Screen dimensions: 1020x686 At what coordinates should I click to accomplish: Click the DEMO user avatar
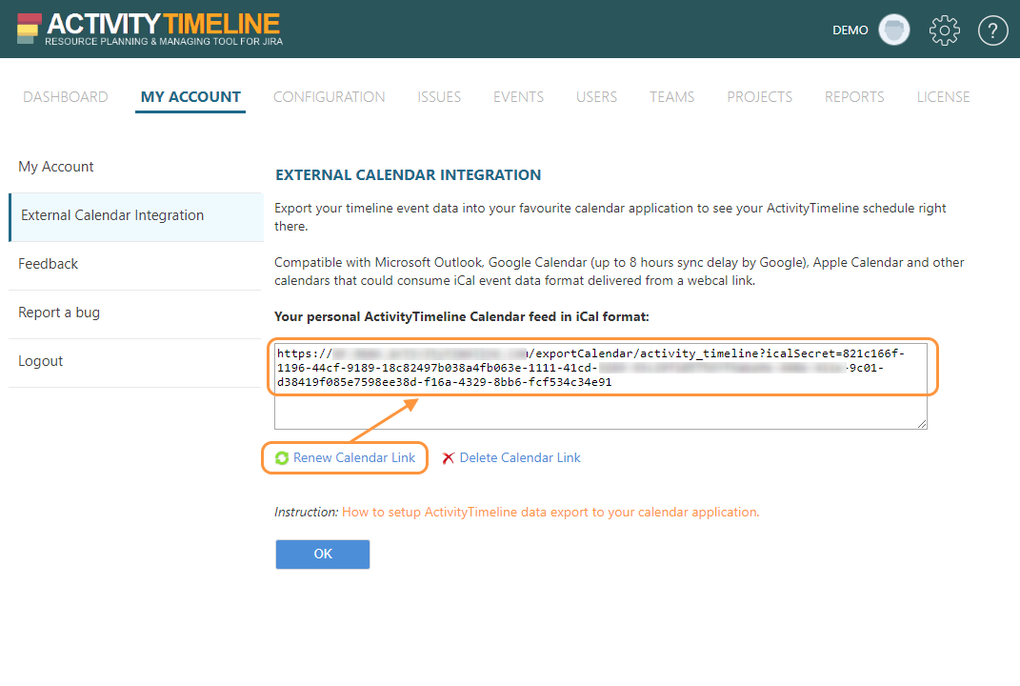(893, 30)
